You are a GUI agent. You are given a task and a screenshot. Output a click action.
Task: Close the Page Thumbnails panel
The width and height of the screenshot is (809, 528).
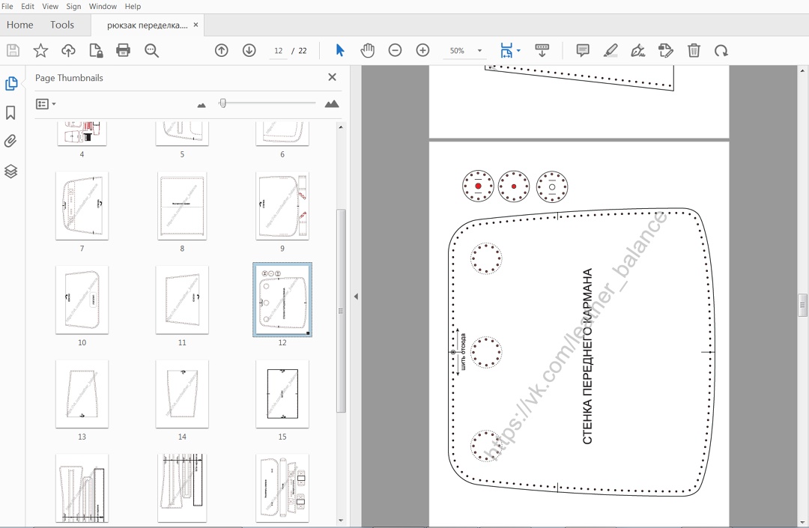(332, 77)
